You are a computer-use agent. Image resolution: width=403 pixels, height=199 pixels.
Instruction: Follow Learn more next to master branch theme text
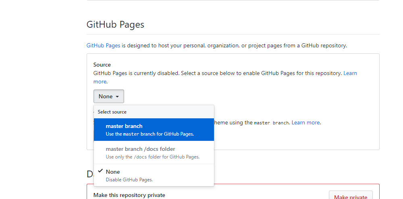[305, 122]
